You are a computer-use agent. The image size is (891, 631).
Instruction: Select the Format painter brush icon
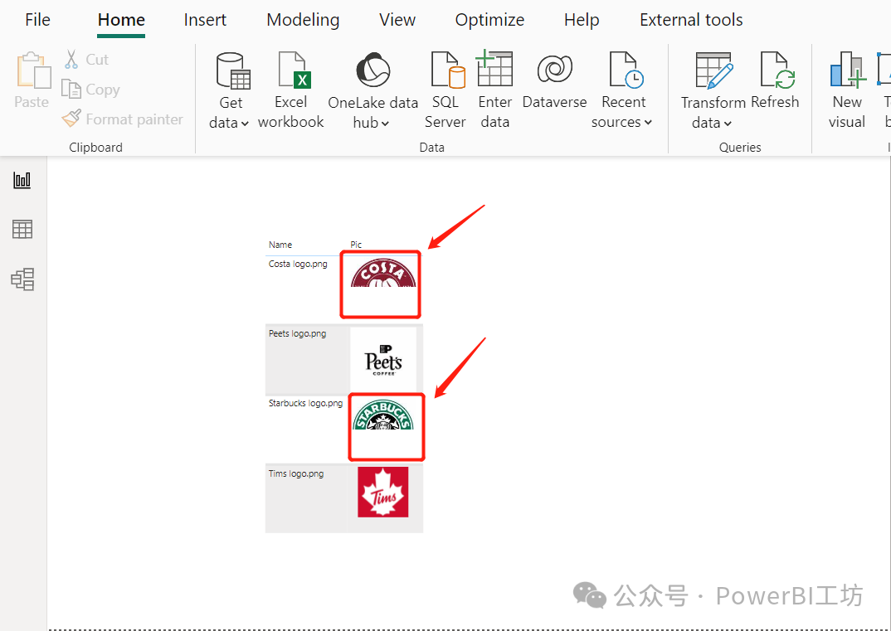tap(71, 119)
